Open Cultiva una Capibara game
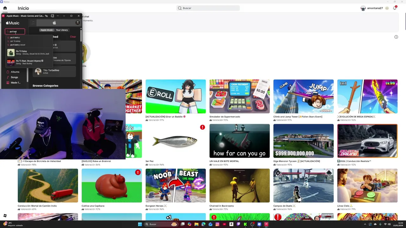The image size is (406, 228). click(112, 186)
